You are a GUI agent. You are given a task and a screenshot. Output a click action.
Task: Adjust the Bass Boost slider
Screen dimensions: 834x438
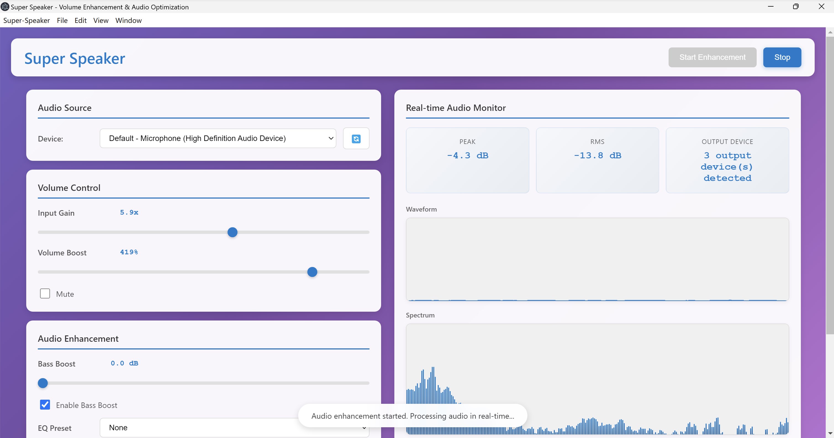pyautogui.click(x=43, y=383)
